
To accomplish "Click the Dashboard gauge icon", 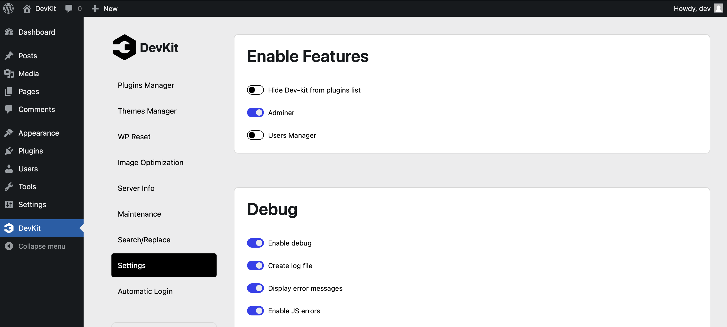I will [x=9, y=32].
